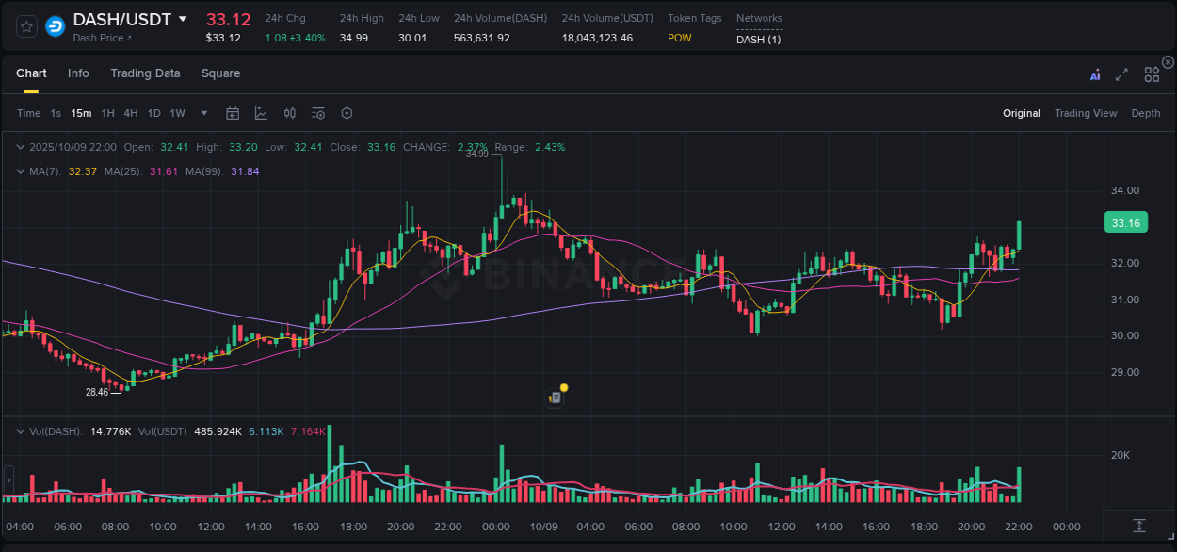Toggle the favorite star for DASH/USDT
This screenshot has height=552, width=1177.
coord(26,26)
